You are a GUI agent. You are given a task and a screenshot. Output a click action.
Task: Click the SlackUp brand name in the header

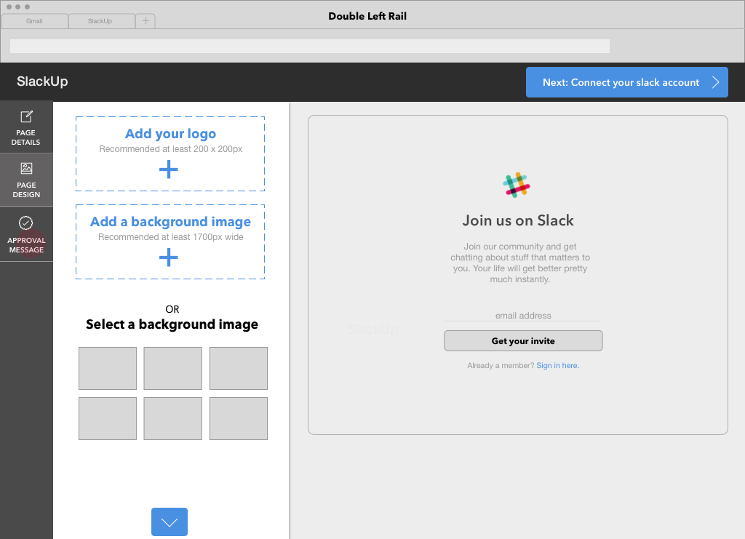42,81
